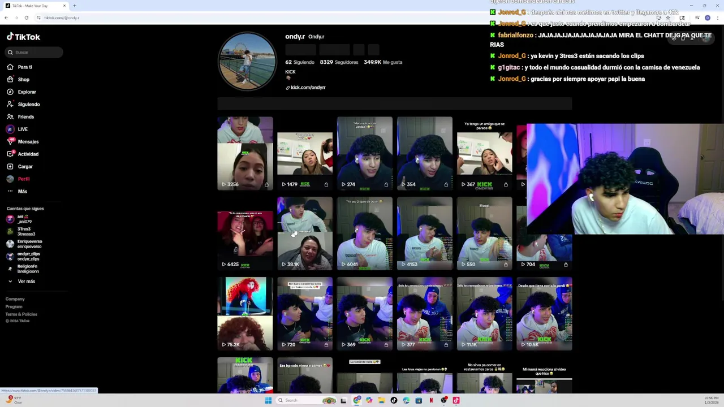Open video thumbnail with 4153 views
724x407 pixels.
[425, 233]
